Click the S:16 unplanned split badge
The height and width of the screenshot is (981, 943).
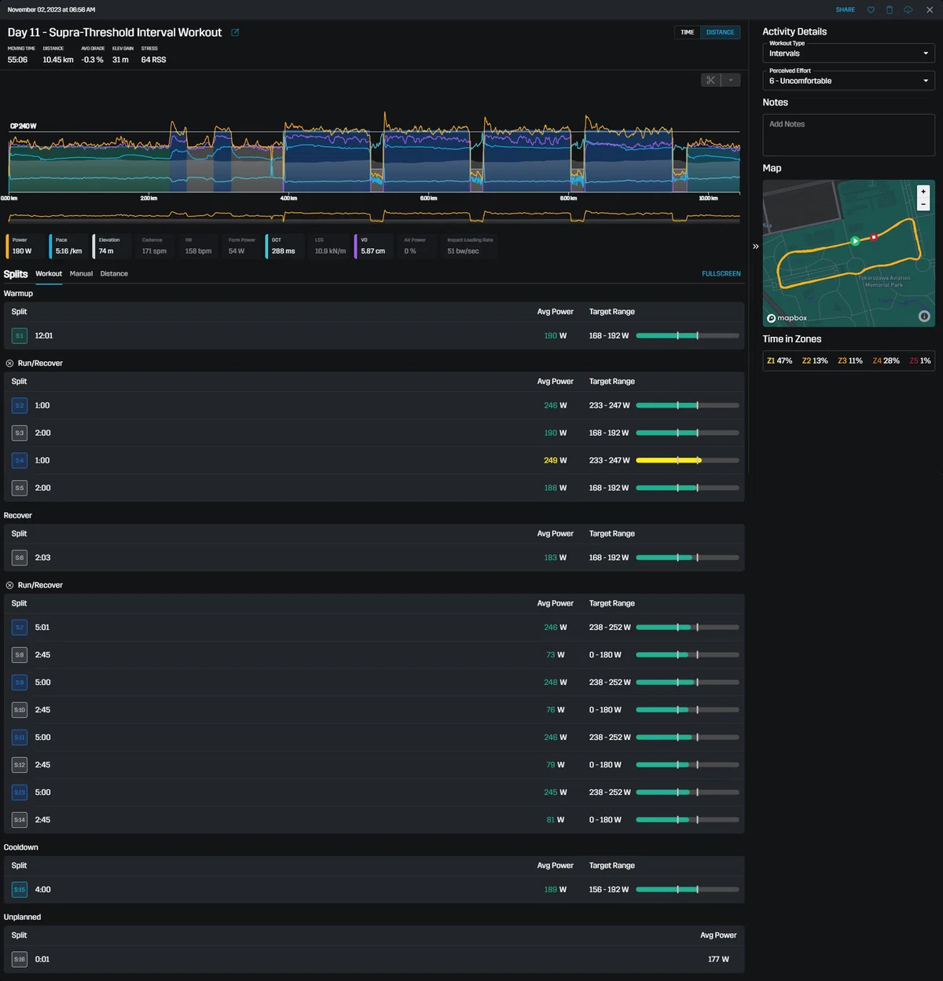coord(20,959)
